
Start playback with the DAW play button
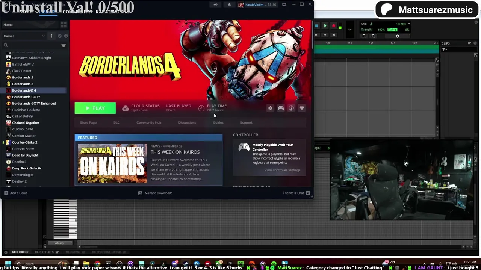click(x=325, y=26)
